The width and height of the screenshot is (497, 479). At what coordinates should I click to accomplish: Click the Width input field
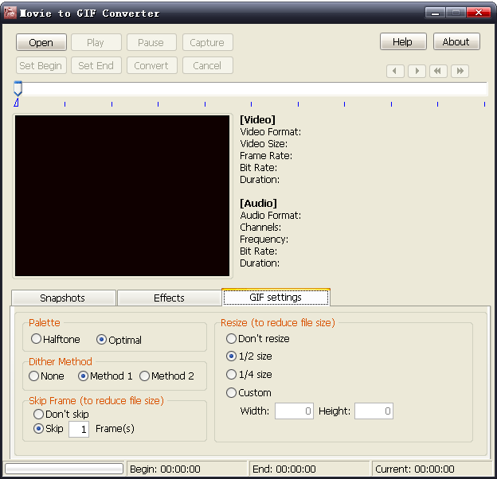click(294, 411)
